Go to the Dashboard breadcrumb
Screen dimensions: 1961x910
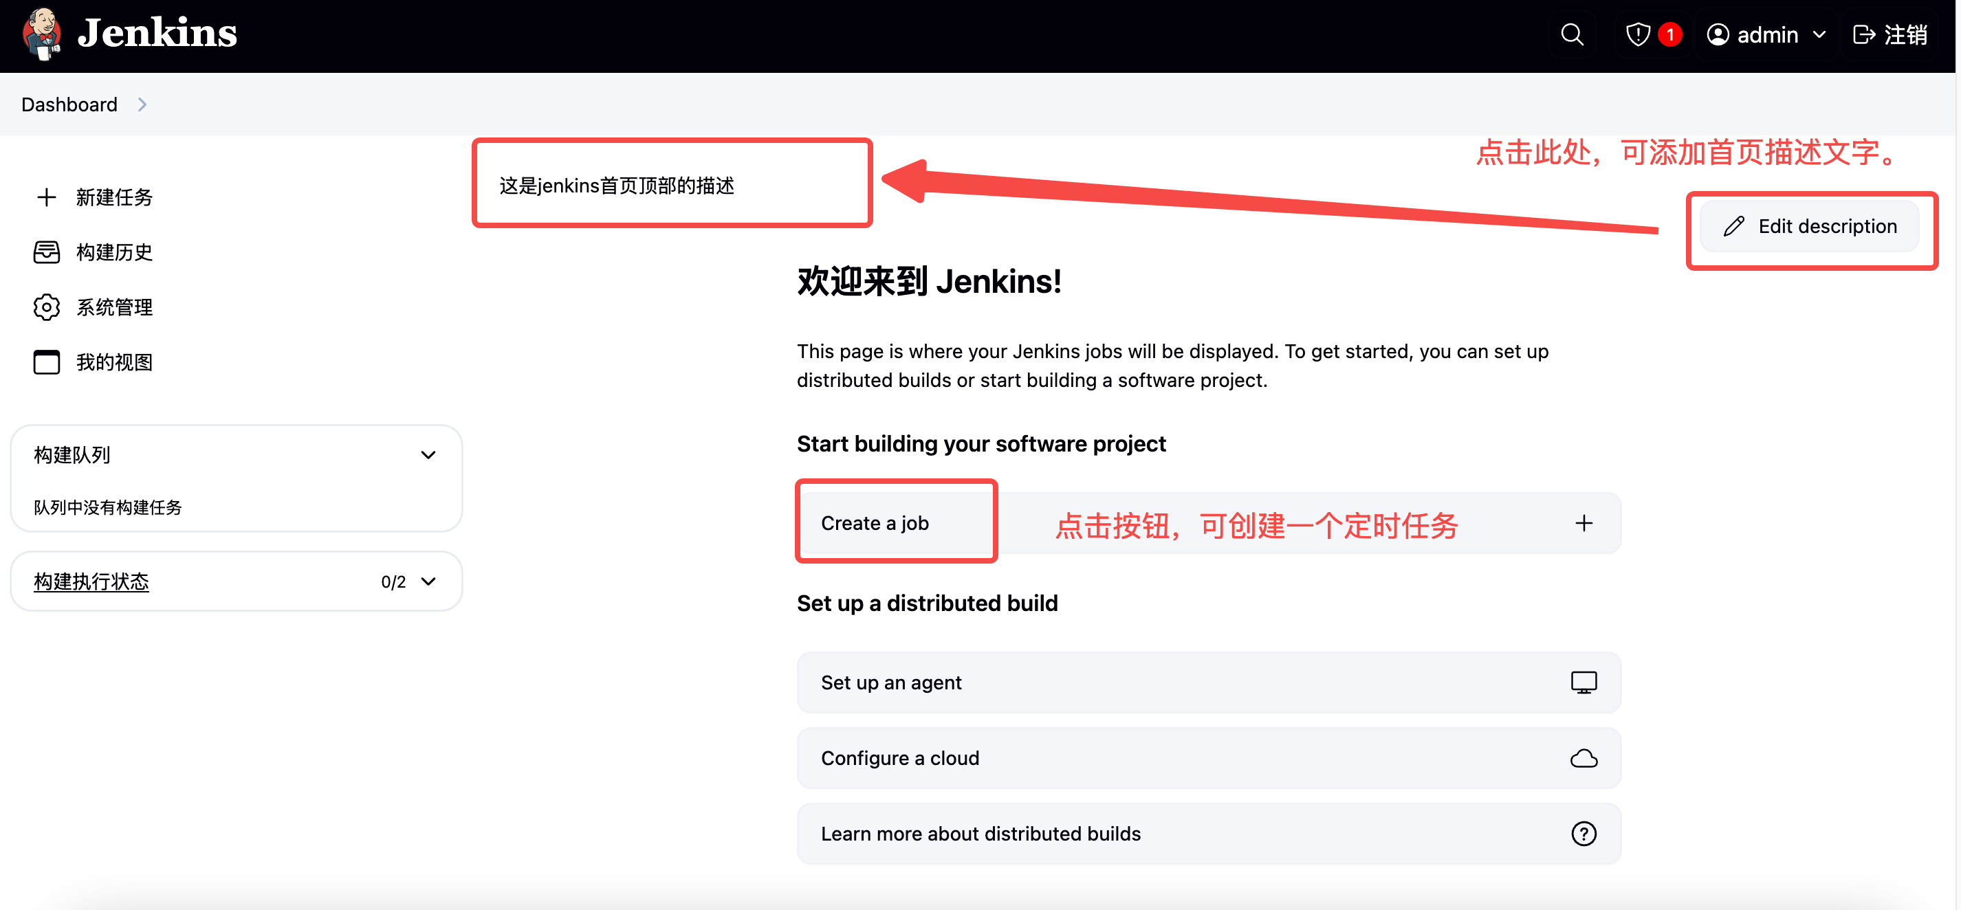point(69,104)
